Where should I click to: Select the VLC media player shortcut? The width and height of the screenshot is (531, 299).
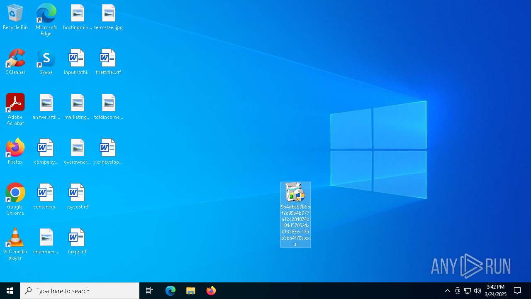15,244
